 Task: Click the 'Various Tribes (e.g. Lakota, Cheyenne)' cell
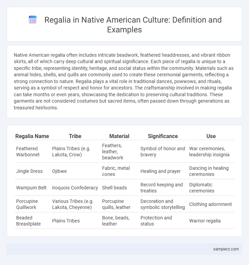click(x=75, y=204)
